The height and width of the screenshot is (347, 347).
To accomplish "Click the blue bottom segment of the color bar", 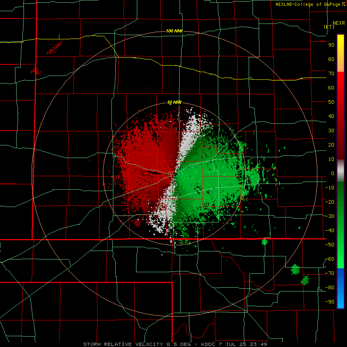I will [340, 288].
